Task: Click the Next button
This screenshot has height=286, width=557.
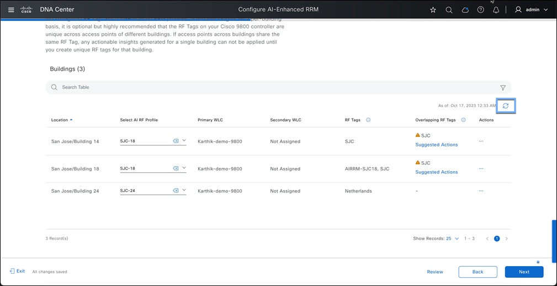Action: [524, 272]
